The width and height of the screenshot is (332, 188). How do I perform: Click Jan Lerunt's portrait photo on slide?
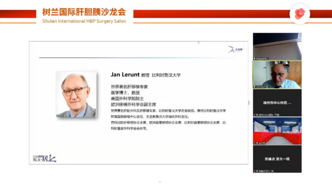[x=77, y=94]
